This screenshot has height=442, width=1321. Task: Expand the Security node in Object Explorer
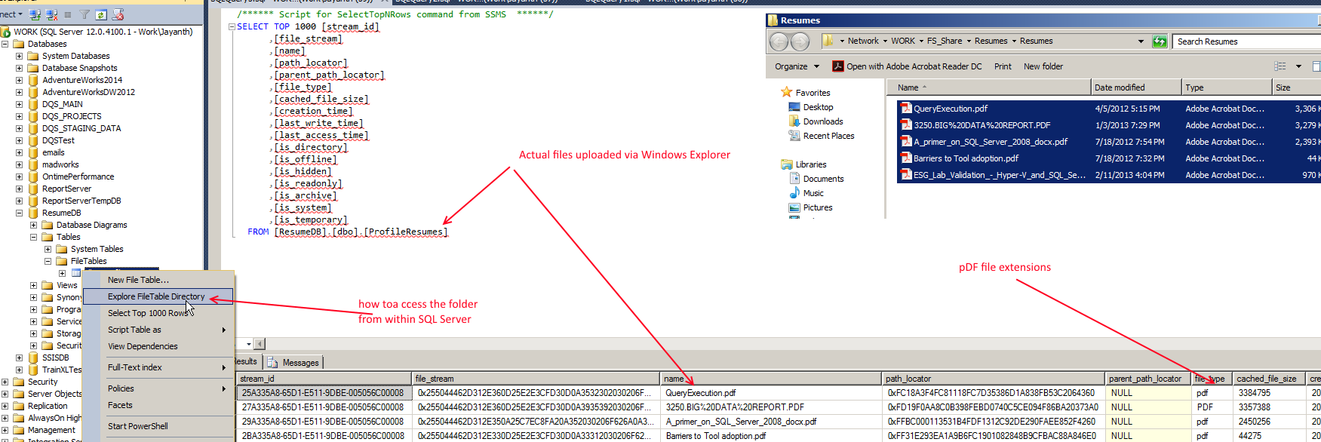pos(5,382)
